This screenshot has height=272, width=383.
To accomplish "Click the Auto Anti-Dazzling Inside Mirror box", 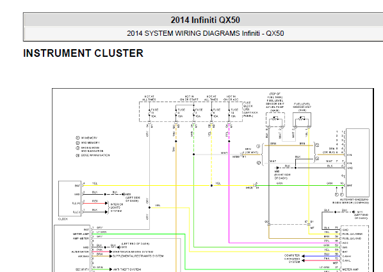I will click(x=357, y=163).
